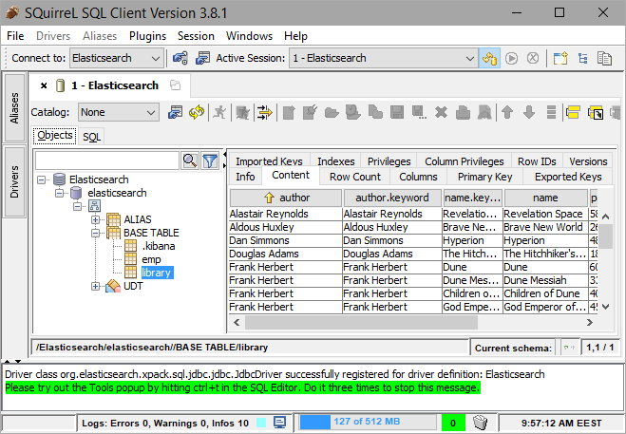Click the object search input field

point(106,160)
